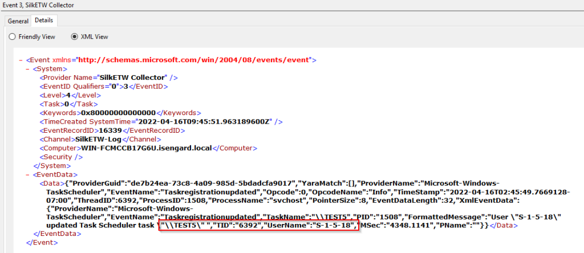Collapse the EventData XML node
The height and width of the screenshot is (253, 584).
[x=27, y=174]
